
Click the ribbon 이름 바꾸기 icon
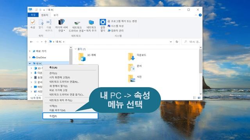coord(49,22)
